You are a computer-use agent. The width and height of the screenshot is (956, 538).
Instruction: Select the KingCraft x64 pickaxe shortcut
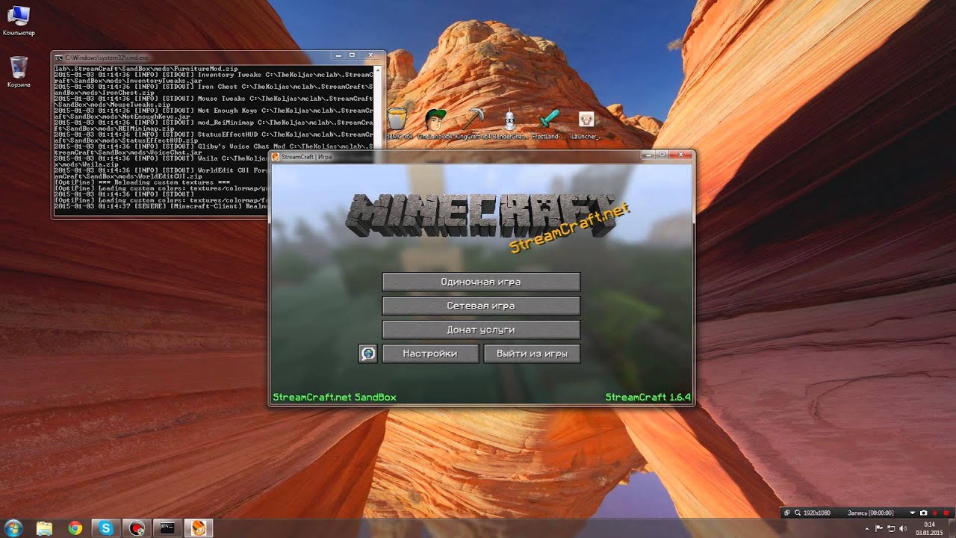(x=475, y=123)
